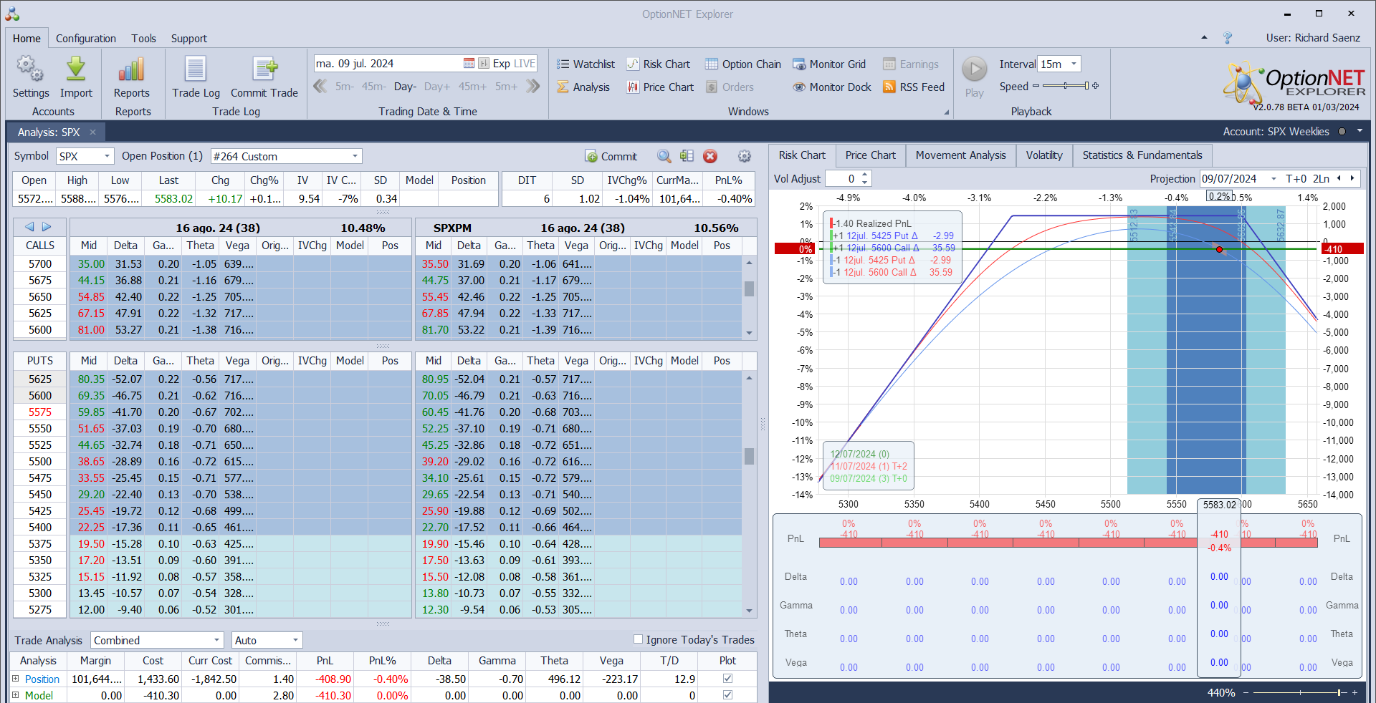Click the 2Ln chart lines button
1376x703 pixels.
point(1321,178)
